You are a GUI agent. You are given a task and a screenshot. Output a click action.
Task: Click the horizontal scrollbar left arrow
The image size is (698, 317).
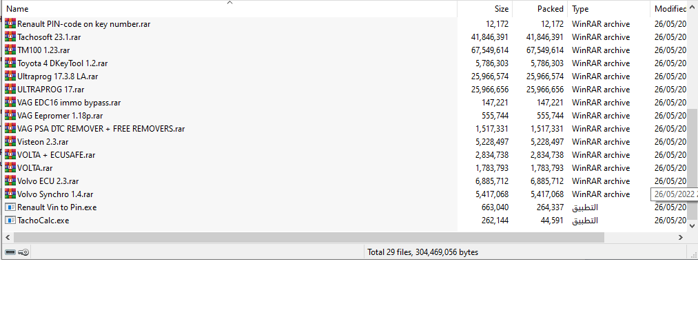[x=8, y=238]
